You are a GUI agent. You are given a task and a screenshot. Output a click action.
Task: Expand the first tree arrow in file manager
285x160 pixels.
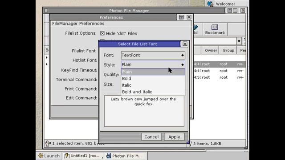[46, 57]
